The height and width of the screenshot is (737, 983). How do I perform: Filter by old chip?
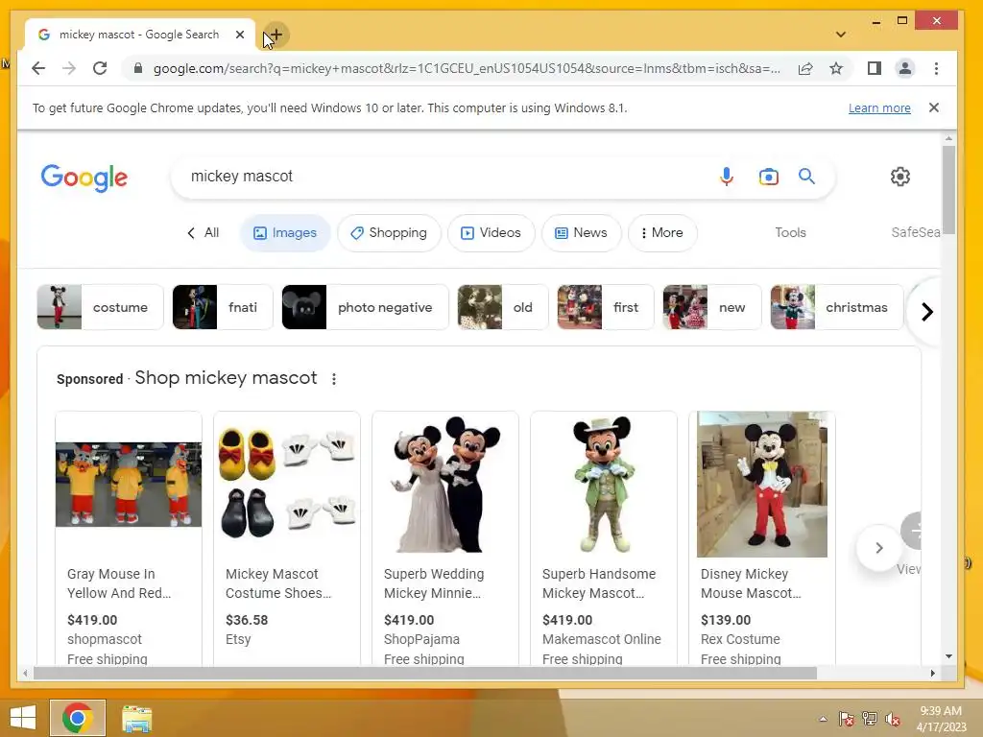coord(503,307)
